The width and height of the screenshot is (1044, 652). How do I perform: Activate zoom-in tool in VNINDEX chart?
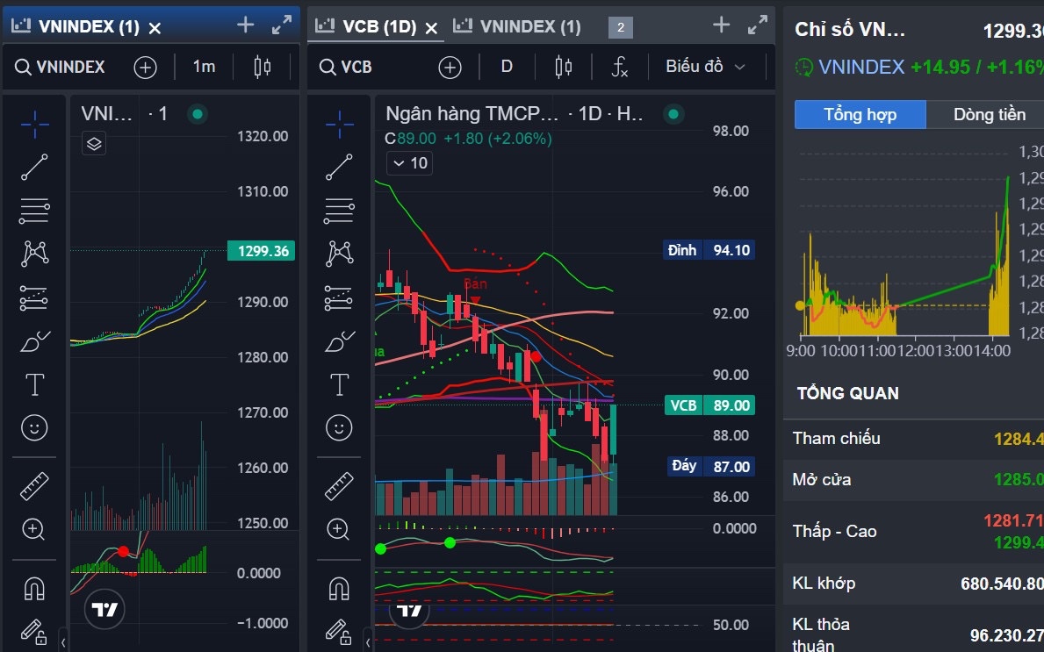click(x=33, y=529)
